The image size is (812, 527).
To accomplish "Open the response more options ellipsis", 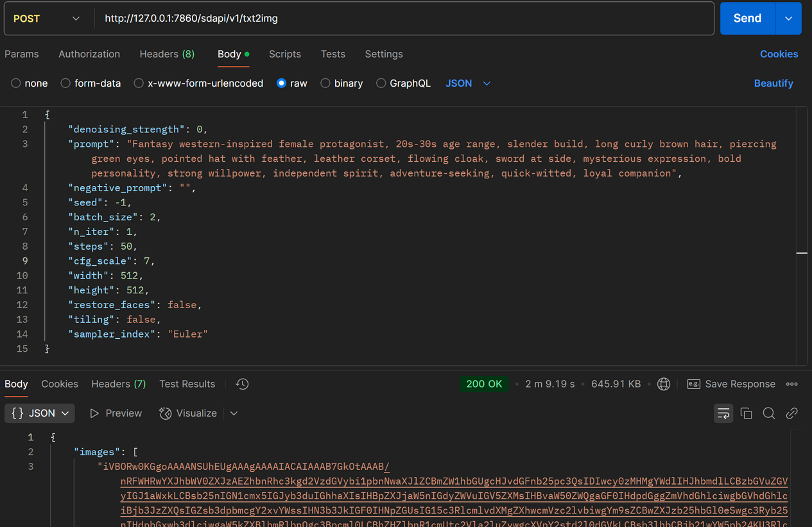I will pos(792,384).
